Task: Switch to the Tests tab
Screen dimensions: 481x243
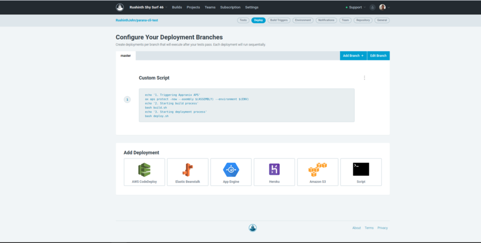Action: point(243,20)
